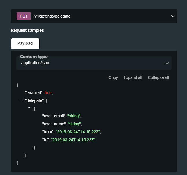Image resolution: width=187 pixels, height=175 pixels.
Task: Collapse the "delegate" array with minus toggle
Action: [21, 100]
